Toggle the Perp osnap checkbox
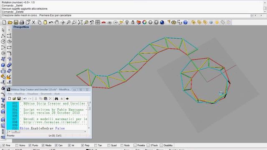The image size is (267, 150). coord(83,145)
